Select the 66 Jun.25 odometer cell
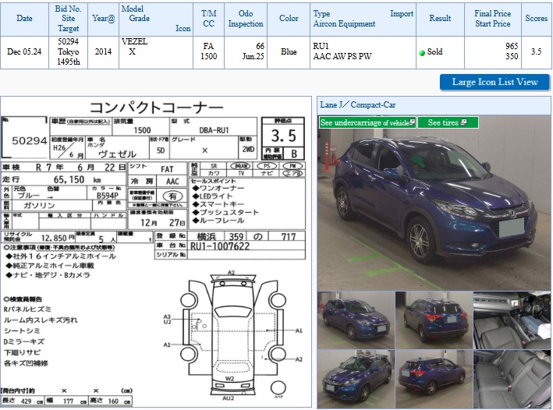 (246, 52)
